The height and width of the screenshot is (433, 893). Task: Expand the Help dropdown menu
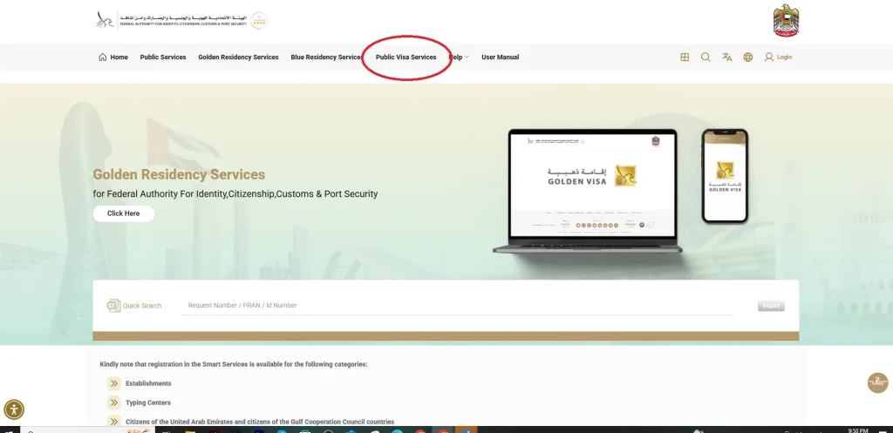tap(459, 57)
